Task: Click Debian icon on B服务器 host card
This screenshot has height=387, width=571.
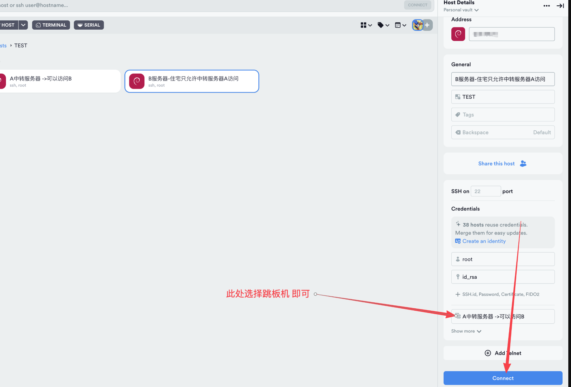Action: pos(137,81)
